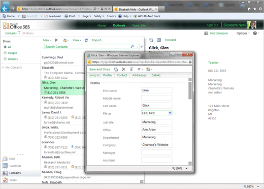Click the new message icon in reading pane
The width and height of the screenshot is (264, 189).
coord(151,40)
